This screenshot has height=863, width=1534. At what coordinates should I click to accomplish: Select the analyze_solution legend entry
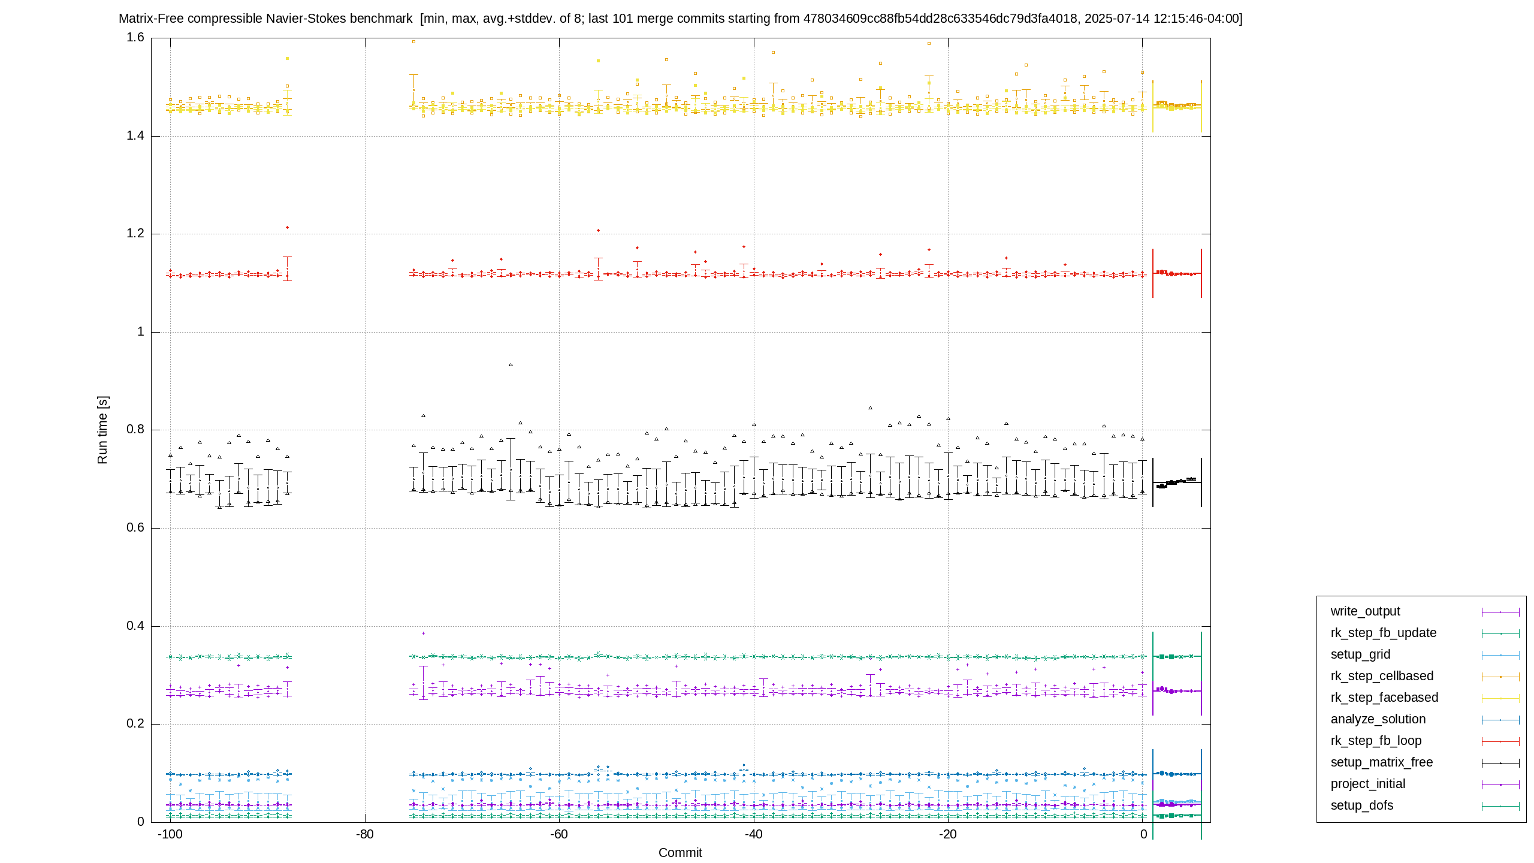pyautogui.click(x=1378, y=719)
